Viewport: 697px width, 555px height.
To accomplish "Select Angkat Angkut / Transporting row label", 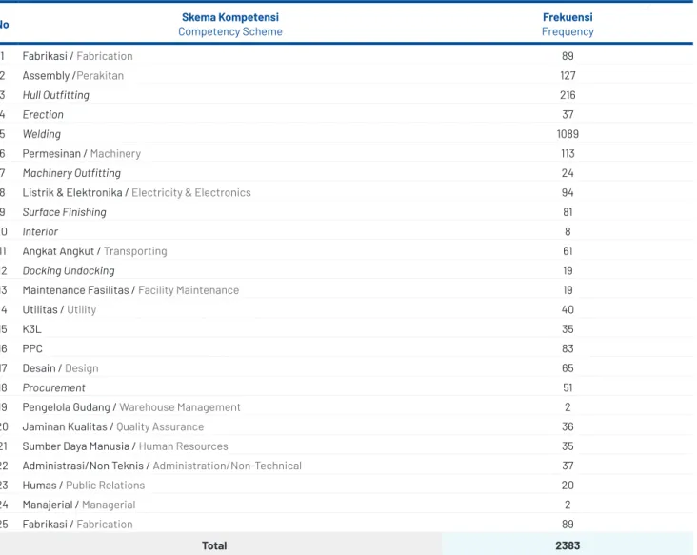I will click(94, 251).
